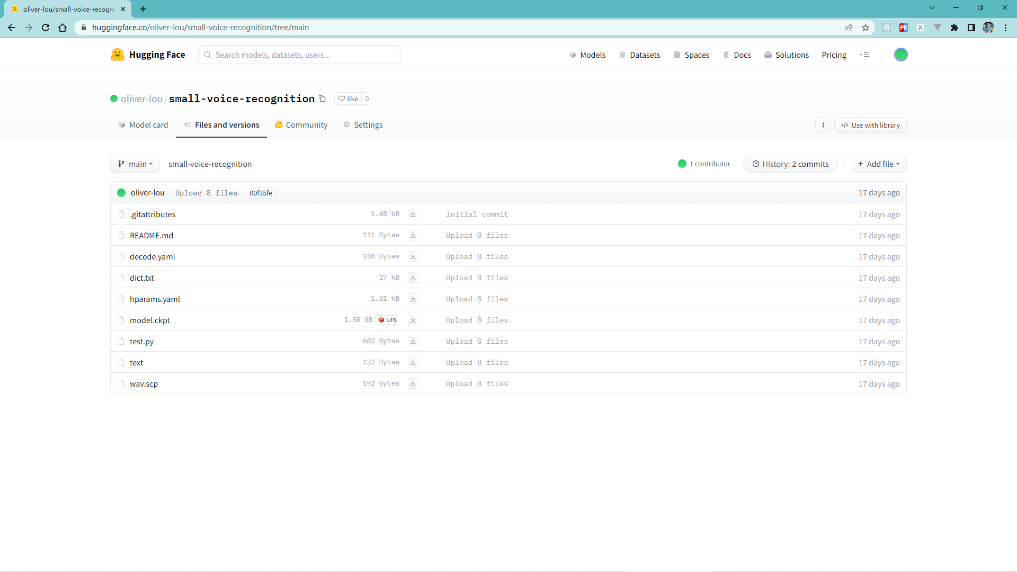The width and height of the screenshot is (1017, 572).
Task: Open the Community tab
Action: [x=301, y=125]
